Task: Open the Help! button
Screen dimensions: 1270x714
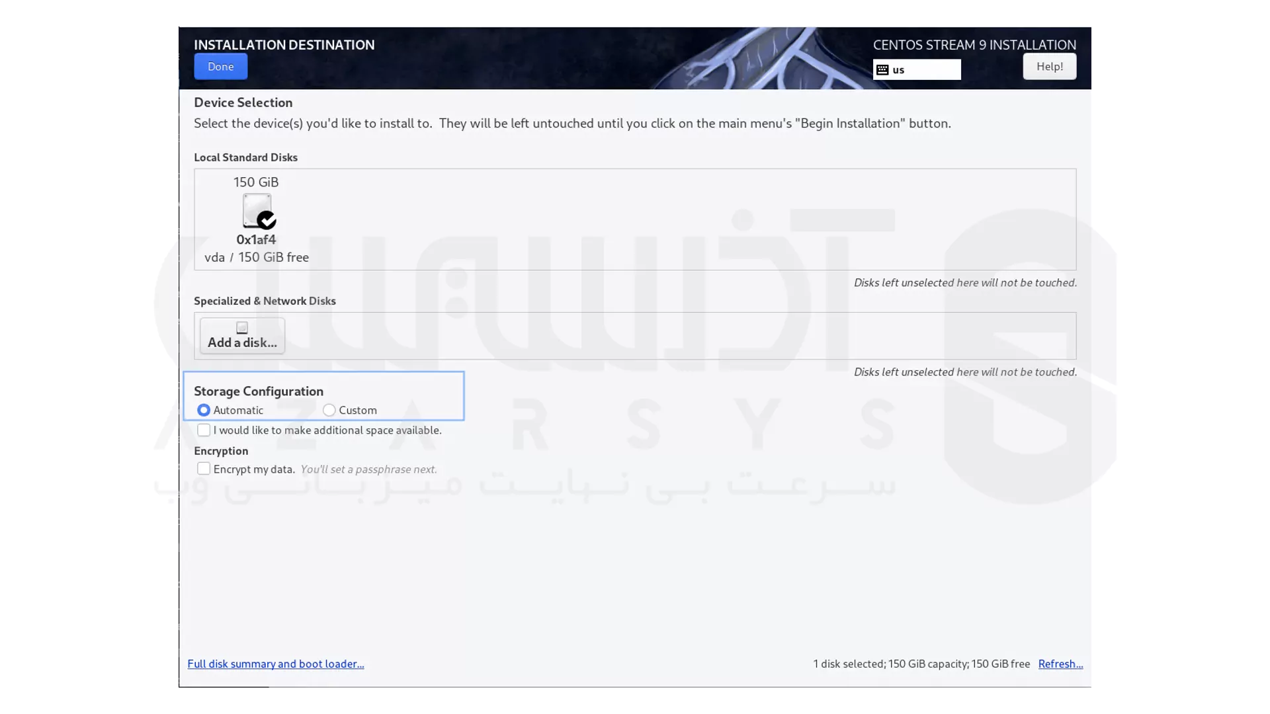Action: [x=1049, y=67]
